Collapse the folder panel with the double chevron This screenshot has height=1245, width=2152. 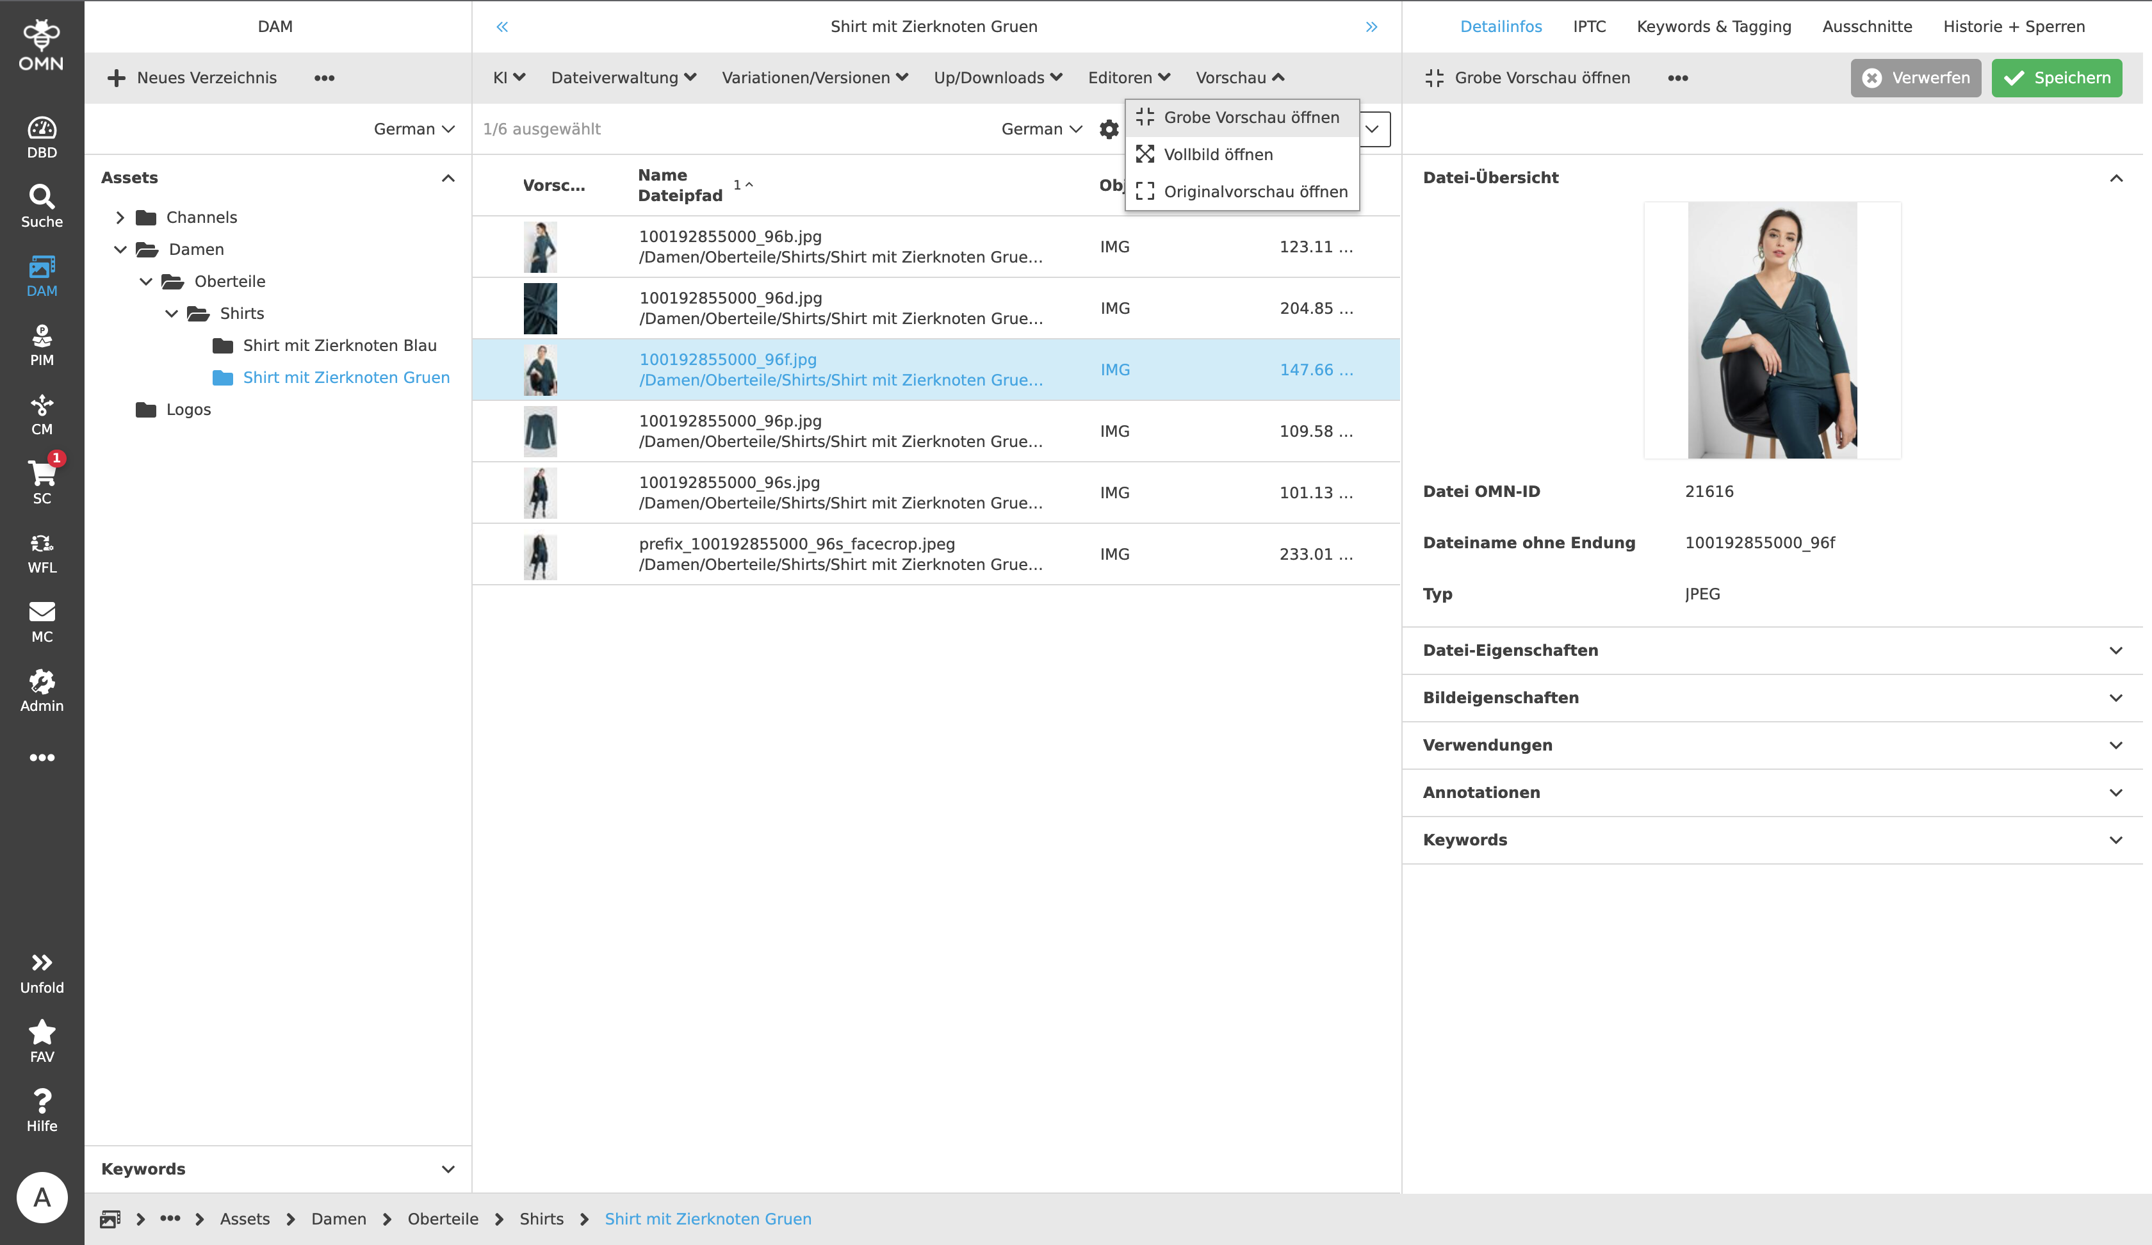[502, 26]
